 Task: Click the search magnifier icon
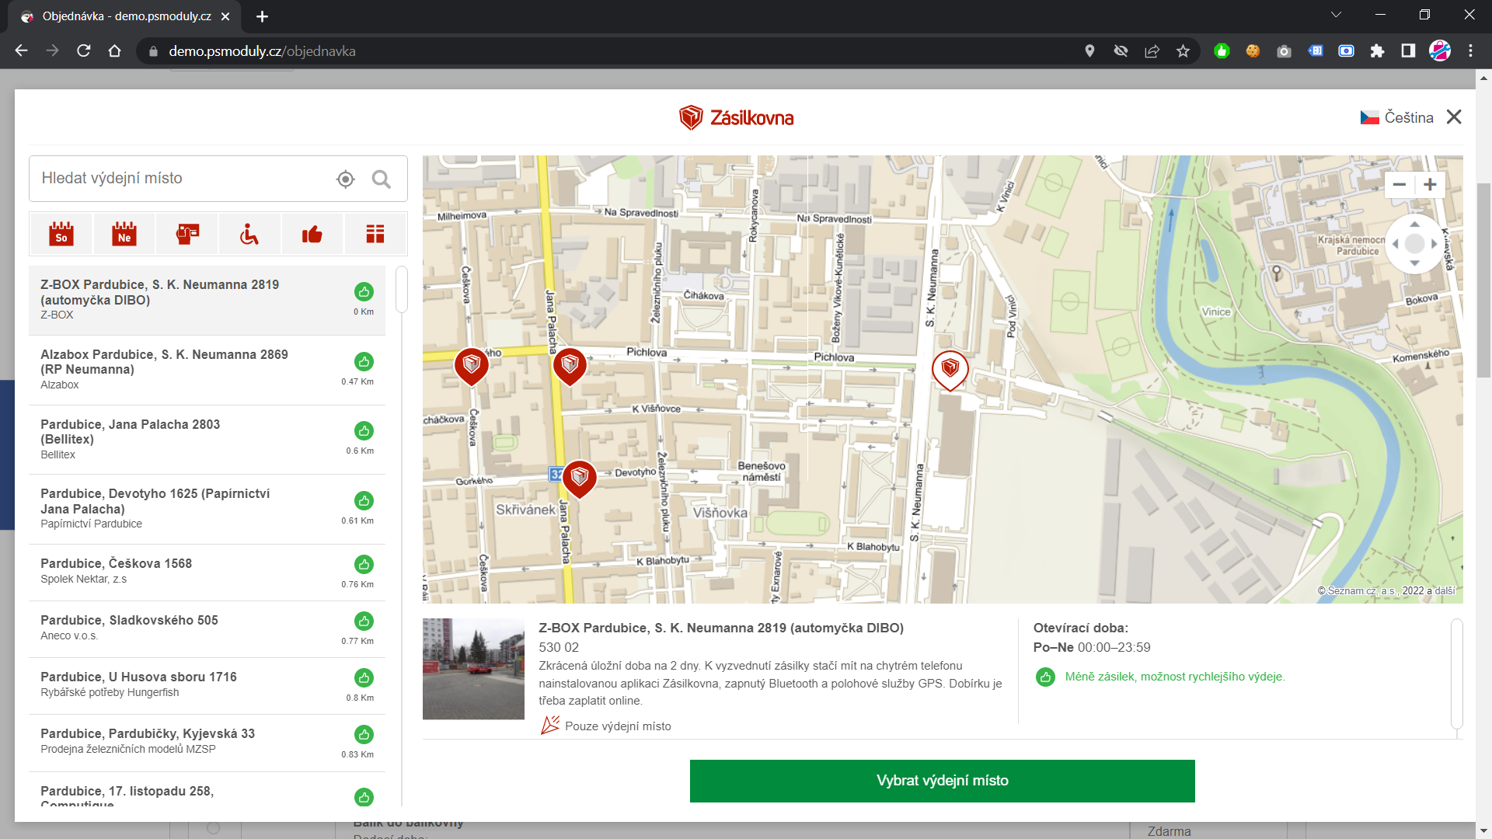[381, 179]
